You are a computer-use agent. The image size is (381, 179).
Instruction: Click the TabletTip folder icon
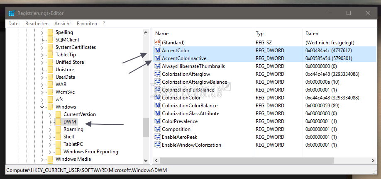coord(50,55)
